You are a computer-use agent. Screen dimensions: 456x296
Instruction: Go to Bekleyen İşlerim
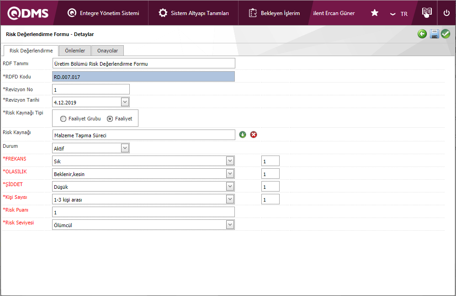[274, 13]
